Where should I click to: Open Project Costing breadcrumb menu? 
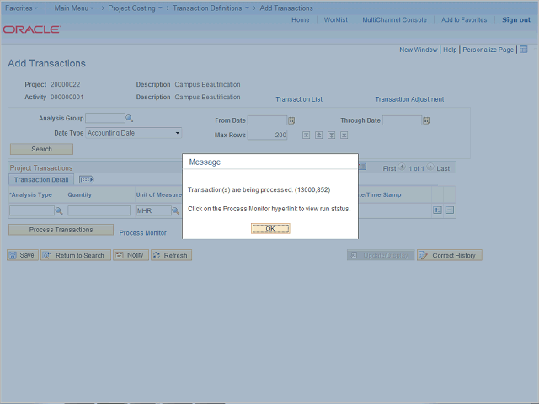[x=135, y=8]
